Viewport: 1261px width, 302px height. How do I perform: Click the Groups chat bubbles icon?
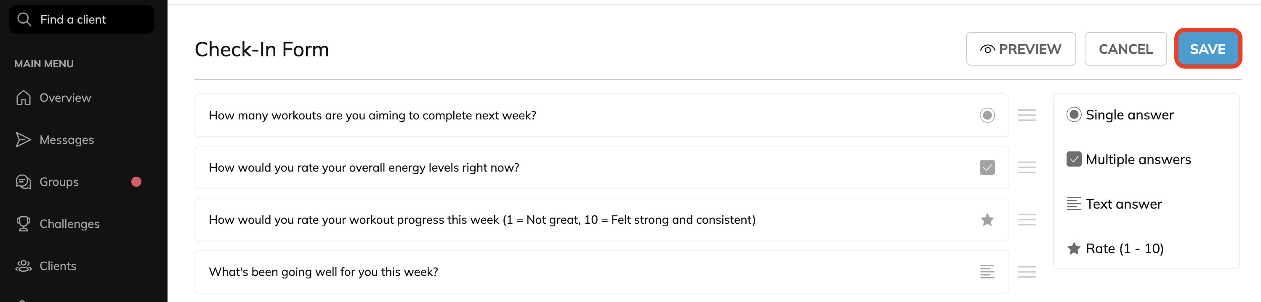click(x=23, y=182)
